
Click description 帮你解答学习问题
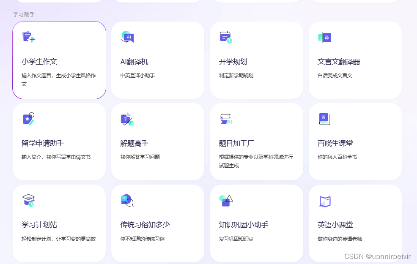[140, 157]
